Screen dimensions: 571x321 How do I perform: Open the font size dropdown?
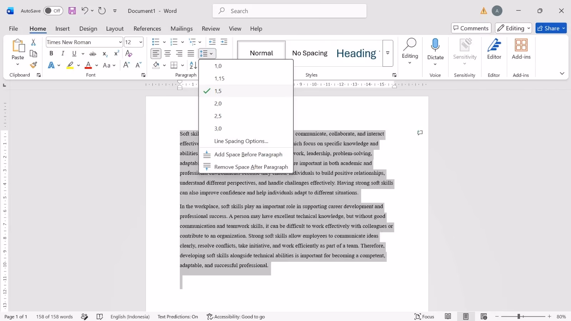[141, 42]
